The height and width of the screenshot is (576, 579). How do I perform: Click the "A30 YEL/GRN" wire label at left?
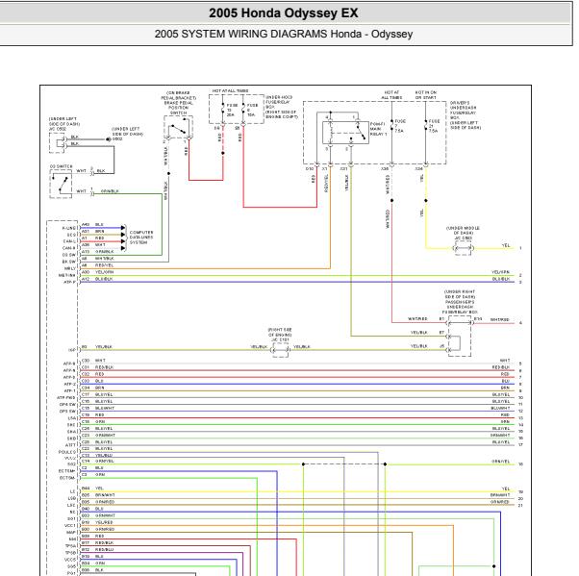[97, 272]
